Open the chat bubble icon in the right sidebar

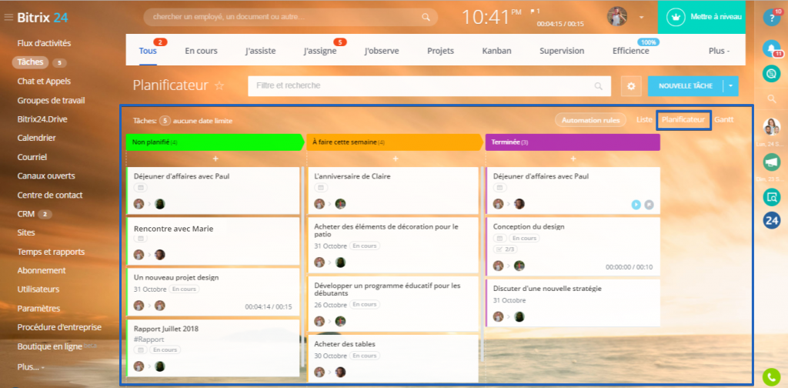tap(771, 74)
